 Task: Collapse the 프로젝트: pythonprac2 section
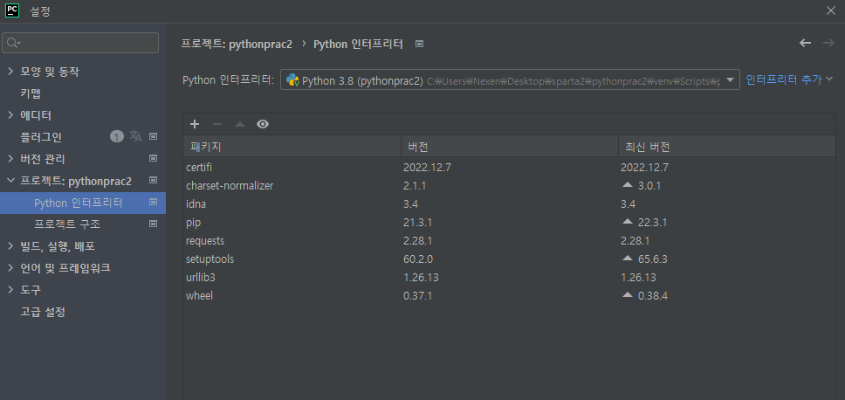coord(10,181)
